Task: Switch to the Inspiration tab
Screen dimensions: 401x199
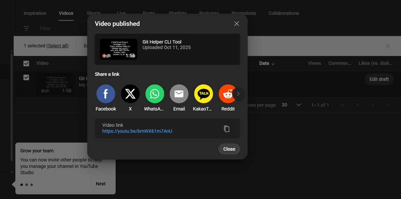Action: click(35, 13)
